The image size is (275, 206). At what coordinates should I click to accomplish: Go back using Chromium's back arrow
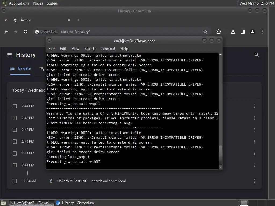[x=6, y=32]
